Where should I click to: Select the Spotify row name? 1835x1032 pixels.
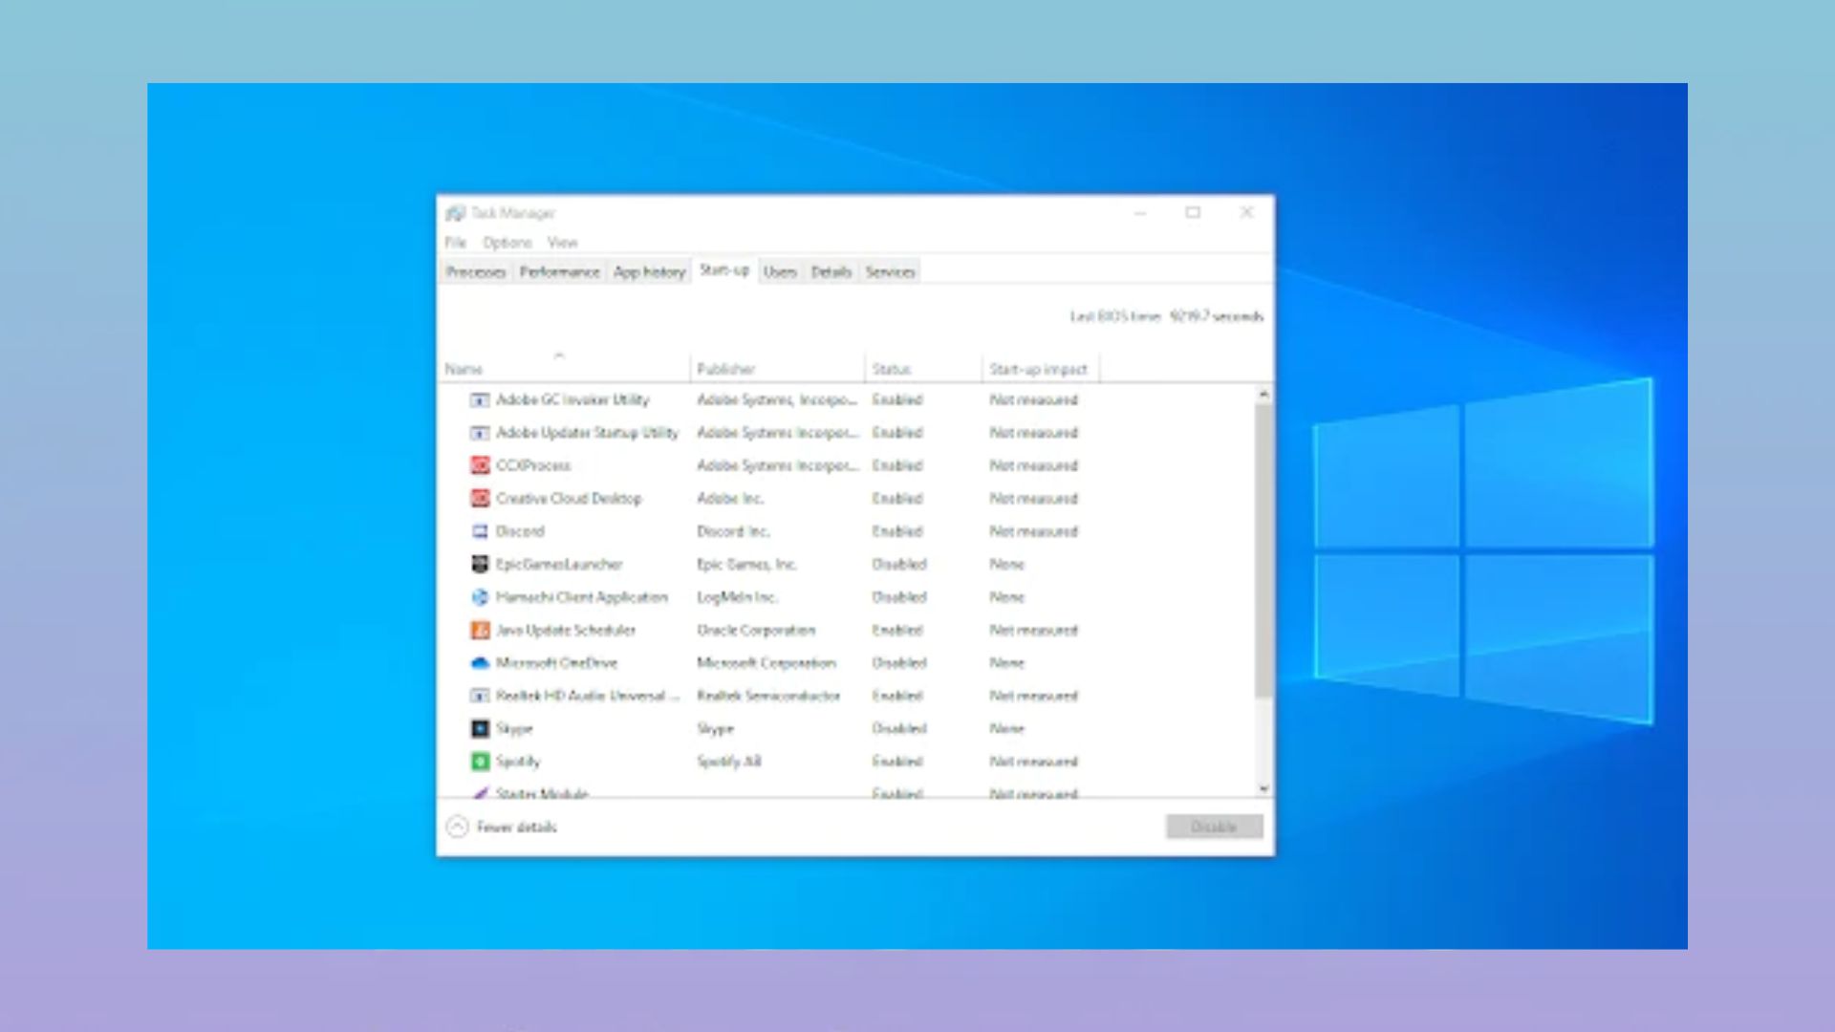[518, 762]
